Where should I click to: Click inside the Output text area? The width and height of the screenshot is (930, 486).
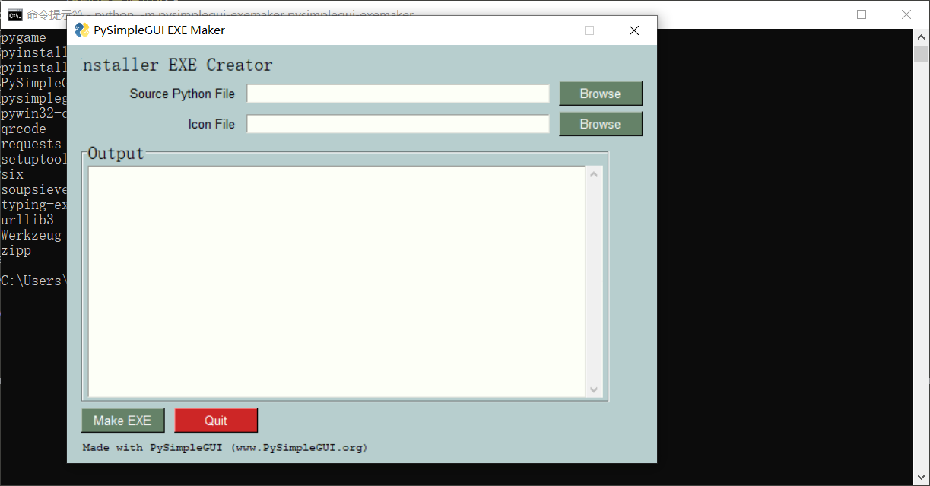coord(337,281)
